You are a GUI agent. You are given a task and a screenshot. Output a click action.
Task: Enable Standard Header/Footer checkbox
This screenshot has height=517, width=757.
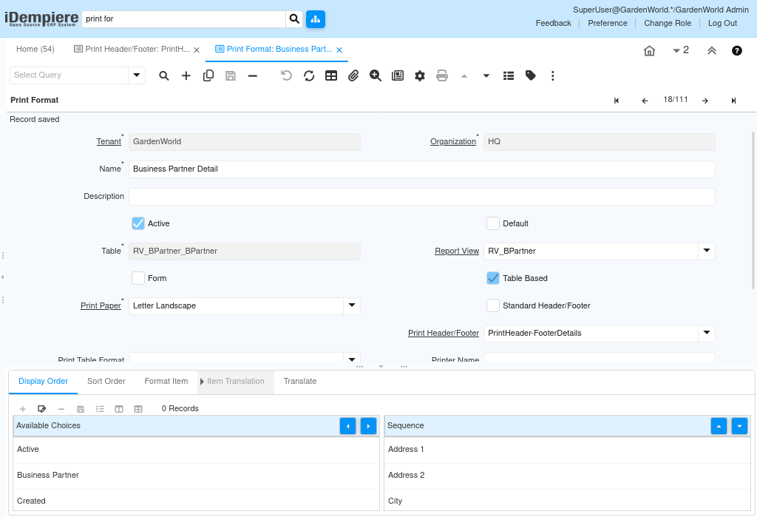493,305
